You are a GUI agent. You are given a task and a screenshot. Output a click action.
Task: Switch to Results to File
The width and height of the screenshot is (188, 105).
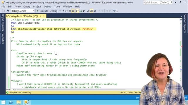pos(95,11)
